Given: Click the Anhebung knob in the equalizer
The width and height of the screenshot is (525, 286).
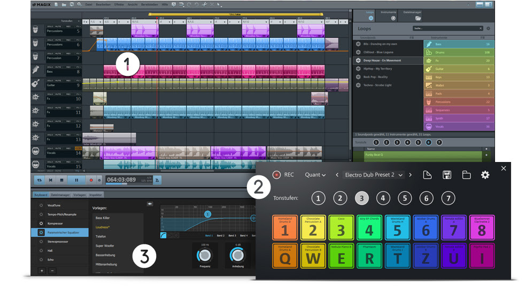Looking at the screenshot, I should click(238, 256).
